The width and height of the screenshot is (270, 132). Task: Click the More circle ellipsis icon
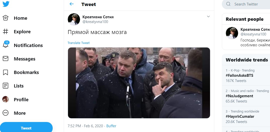[6, 113]
